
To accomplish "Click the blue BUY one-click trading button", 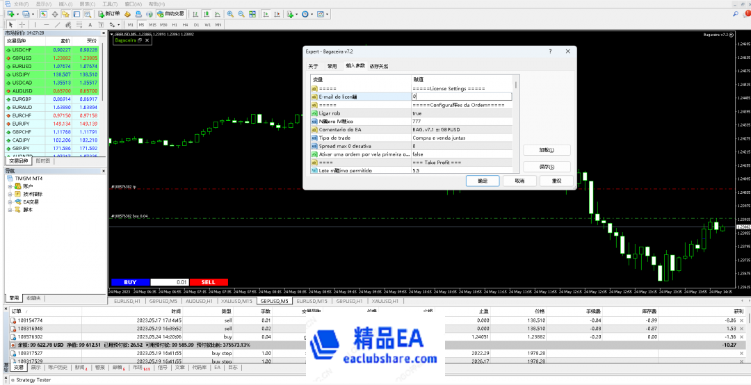I will point(130,282).
